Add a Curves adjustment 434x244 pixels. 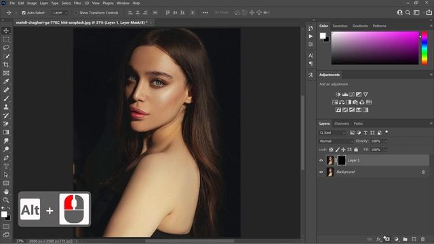[352, 95]
